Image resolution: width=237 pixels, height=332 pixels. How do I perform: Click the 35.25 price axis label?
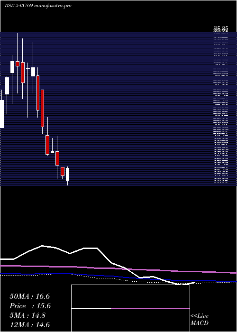coord(221,28)
